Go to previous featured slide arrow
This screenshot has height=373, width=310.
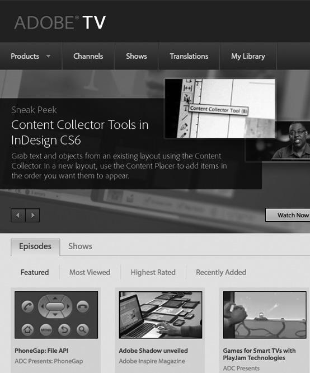pos(18,215)
